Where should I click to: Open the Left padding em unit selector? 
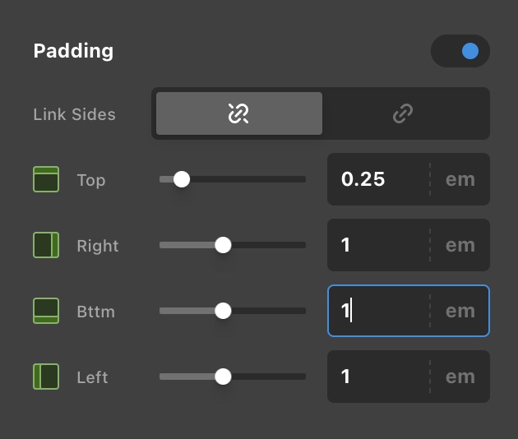click(x=460, y=377)
